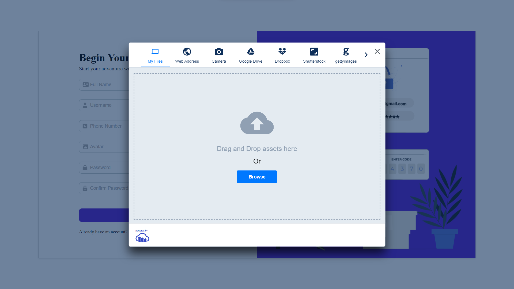The height and width of the screenshot is (289, 514).
Task: Switch to the Dropbox tab label
Action: (282, 61)
